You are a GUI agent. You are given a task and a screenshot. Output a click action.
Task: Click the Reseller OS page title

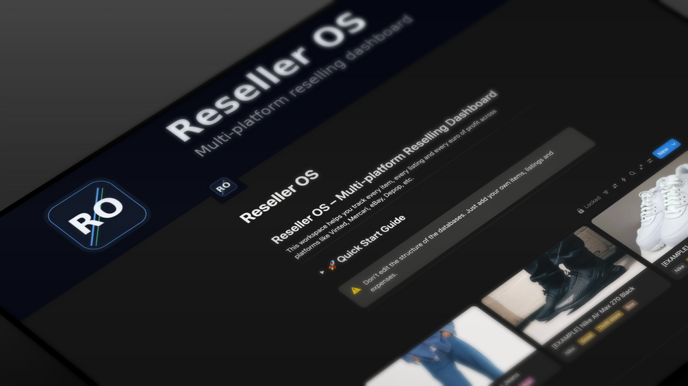pyautogui.click(x=279, y=196)
